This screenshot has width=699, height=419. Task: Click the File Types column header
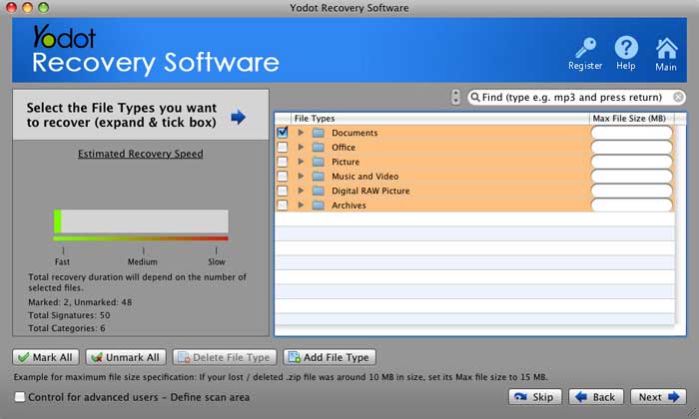click(x=439, y=119)
